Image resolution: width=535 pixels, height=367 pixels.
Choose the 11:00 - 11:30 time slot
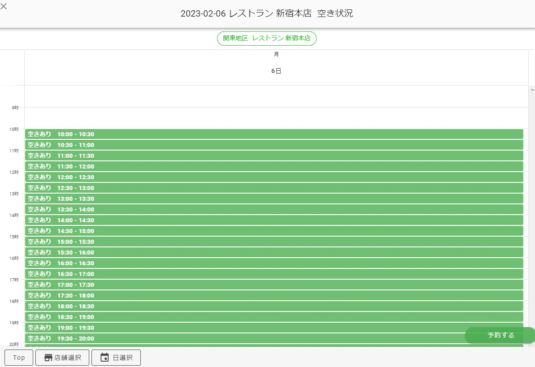pos(274,155)
